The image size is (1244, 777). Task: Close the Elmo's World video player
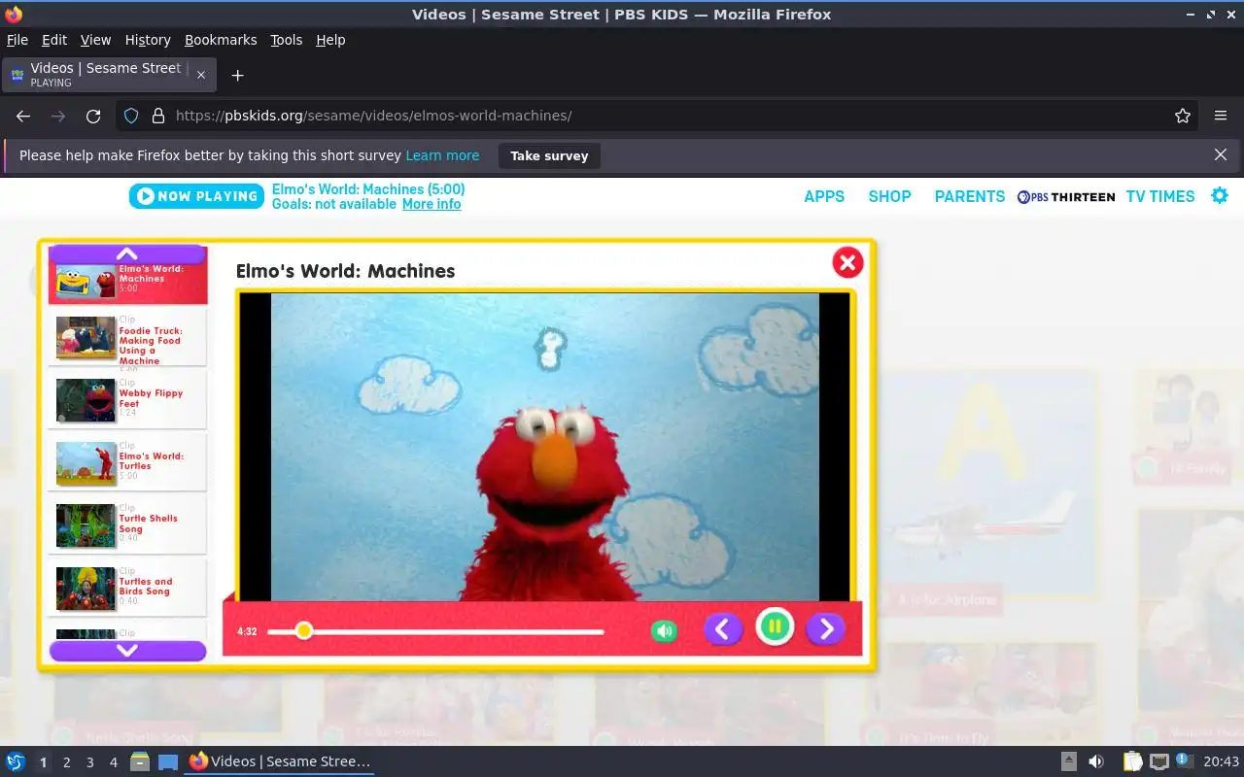point(847,262)
